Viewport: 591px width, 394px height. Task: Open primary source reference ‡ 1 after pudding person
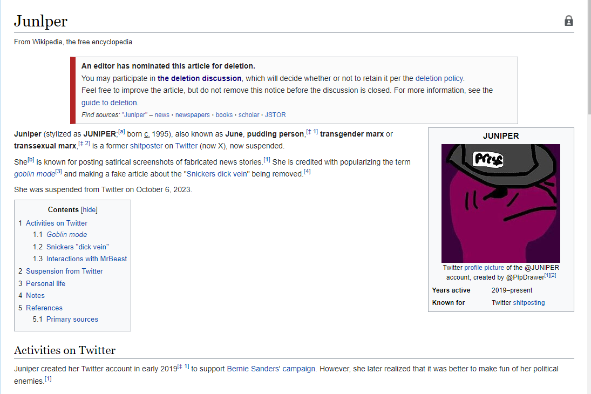[x=312, y=132]
